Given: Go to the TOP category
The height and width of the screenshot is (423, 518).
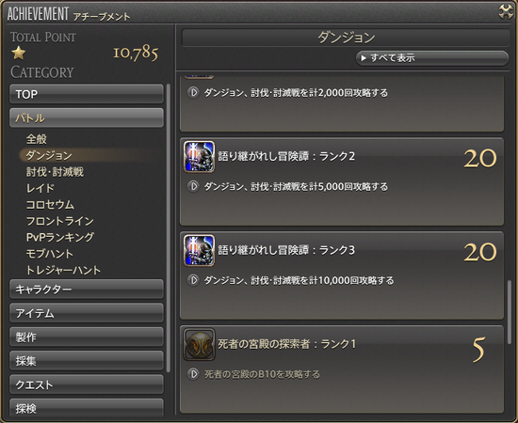Looking at the screenshot, I should (87, 94).
